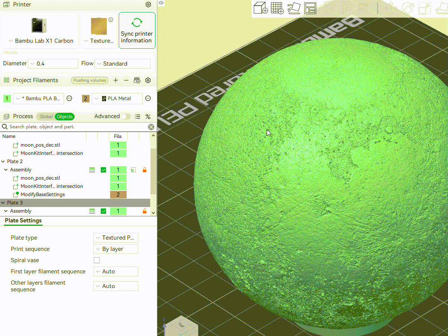Screen dimensions: 448x336
Task: Enable the Spiral vase checkbox
Action: pyautogui.click(x=97, y=260)
